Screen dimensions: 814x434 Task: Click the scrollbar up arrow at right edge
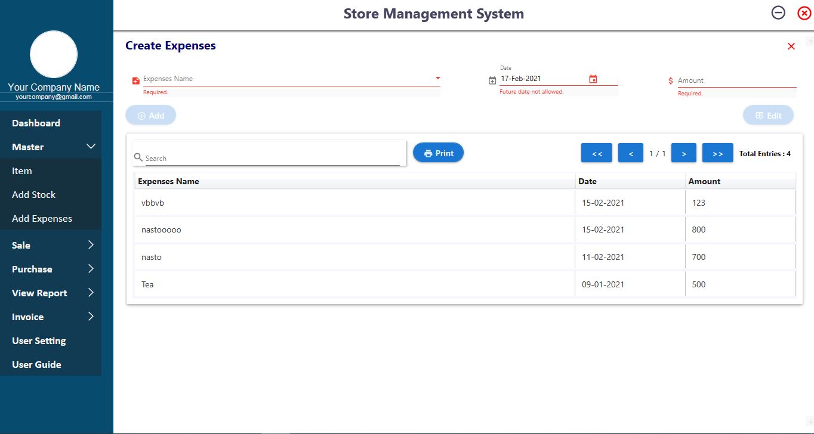810,41
